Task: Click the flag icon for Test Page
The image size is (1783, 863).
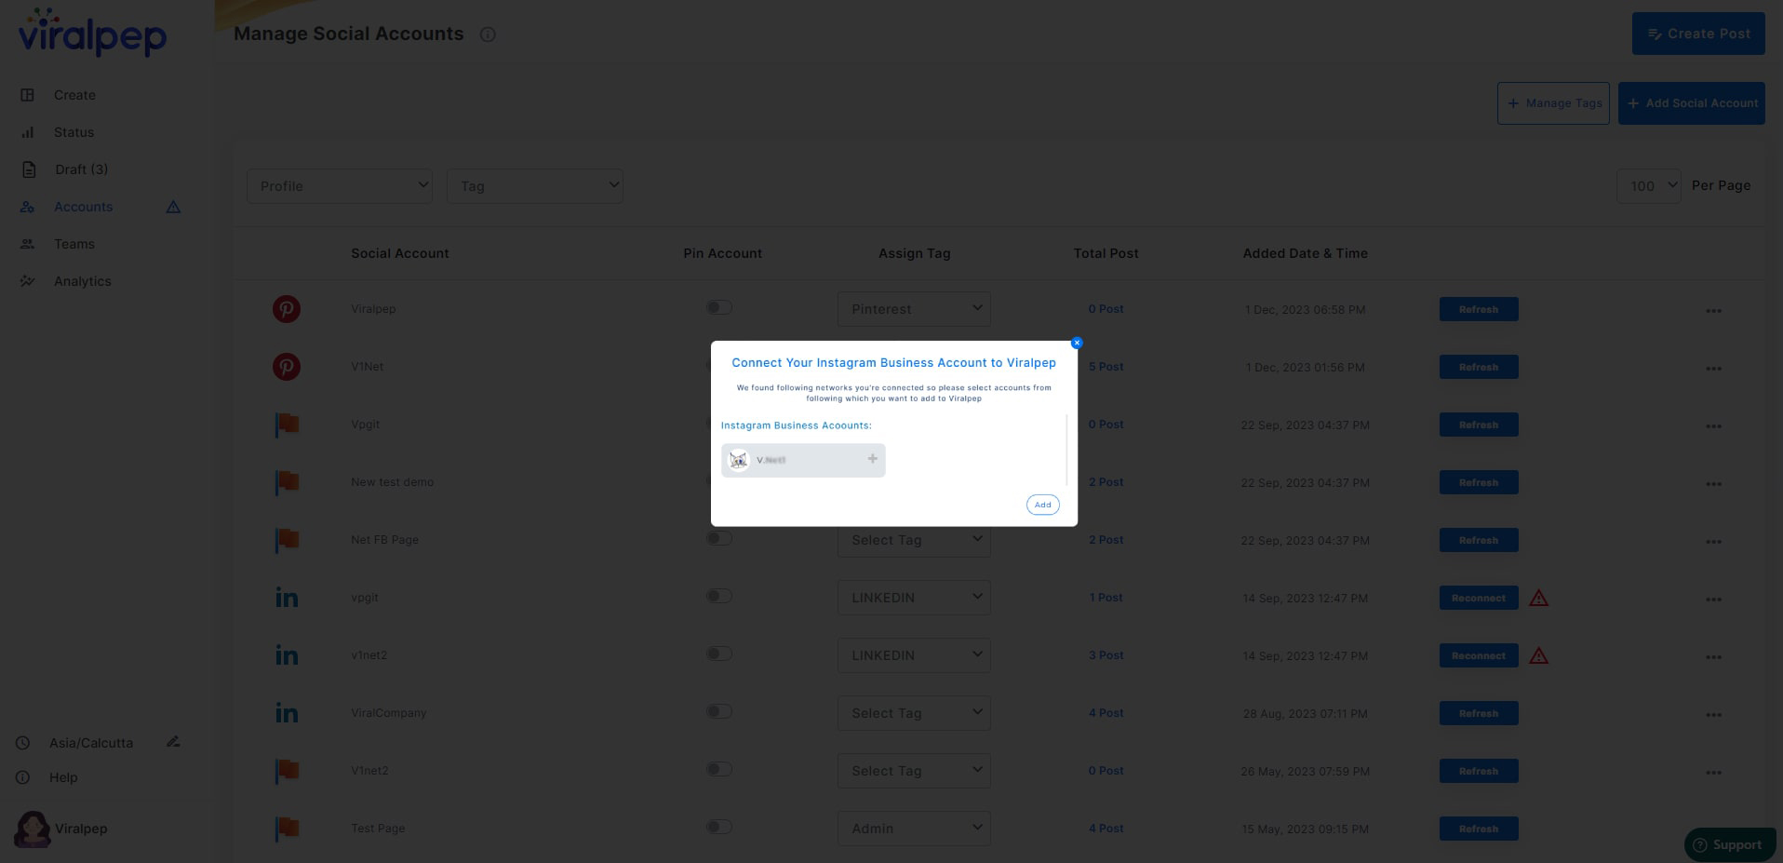Action: coord(287,829)
